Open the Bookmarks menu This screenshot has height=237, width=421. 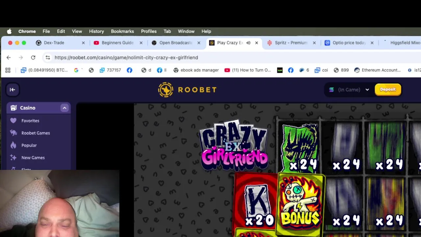pos(122,31)
